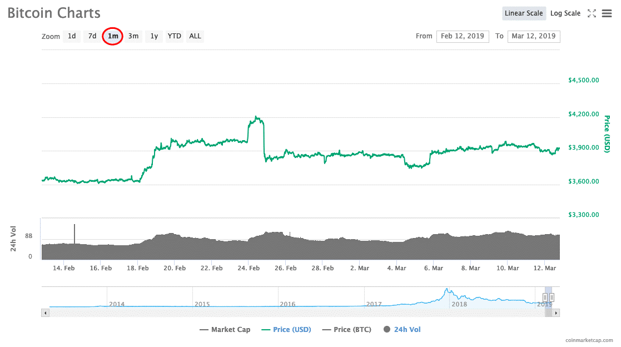Grab the navigator right range handle
Viewport: 621px width, 347px height.
pos(552,297)
